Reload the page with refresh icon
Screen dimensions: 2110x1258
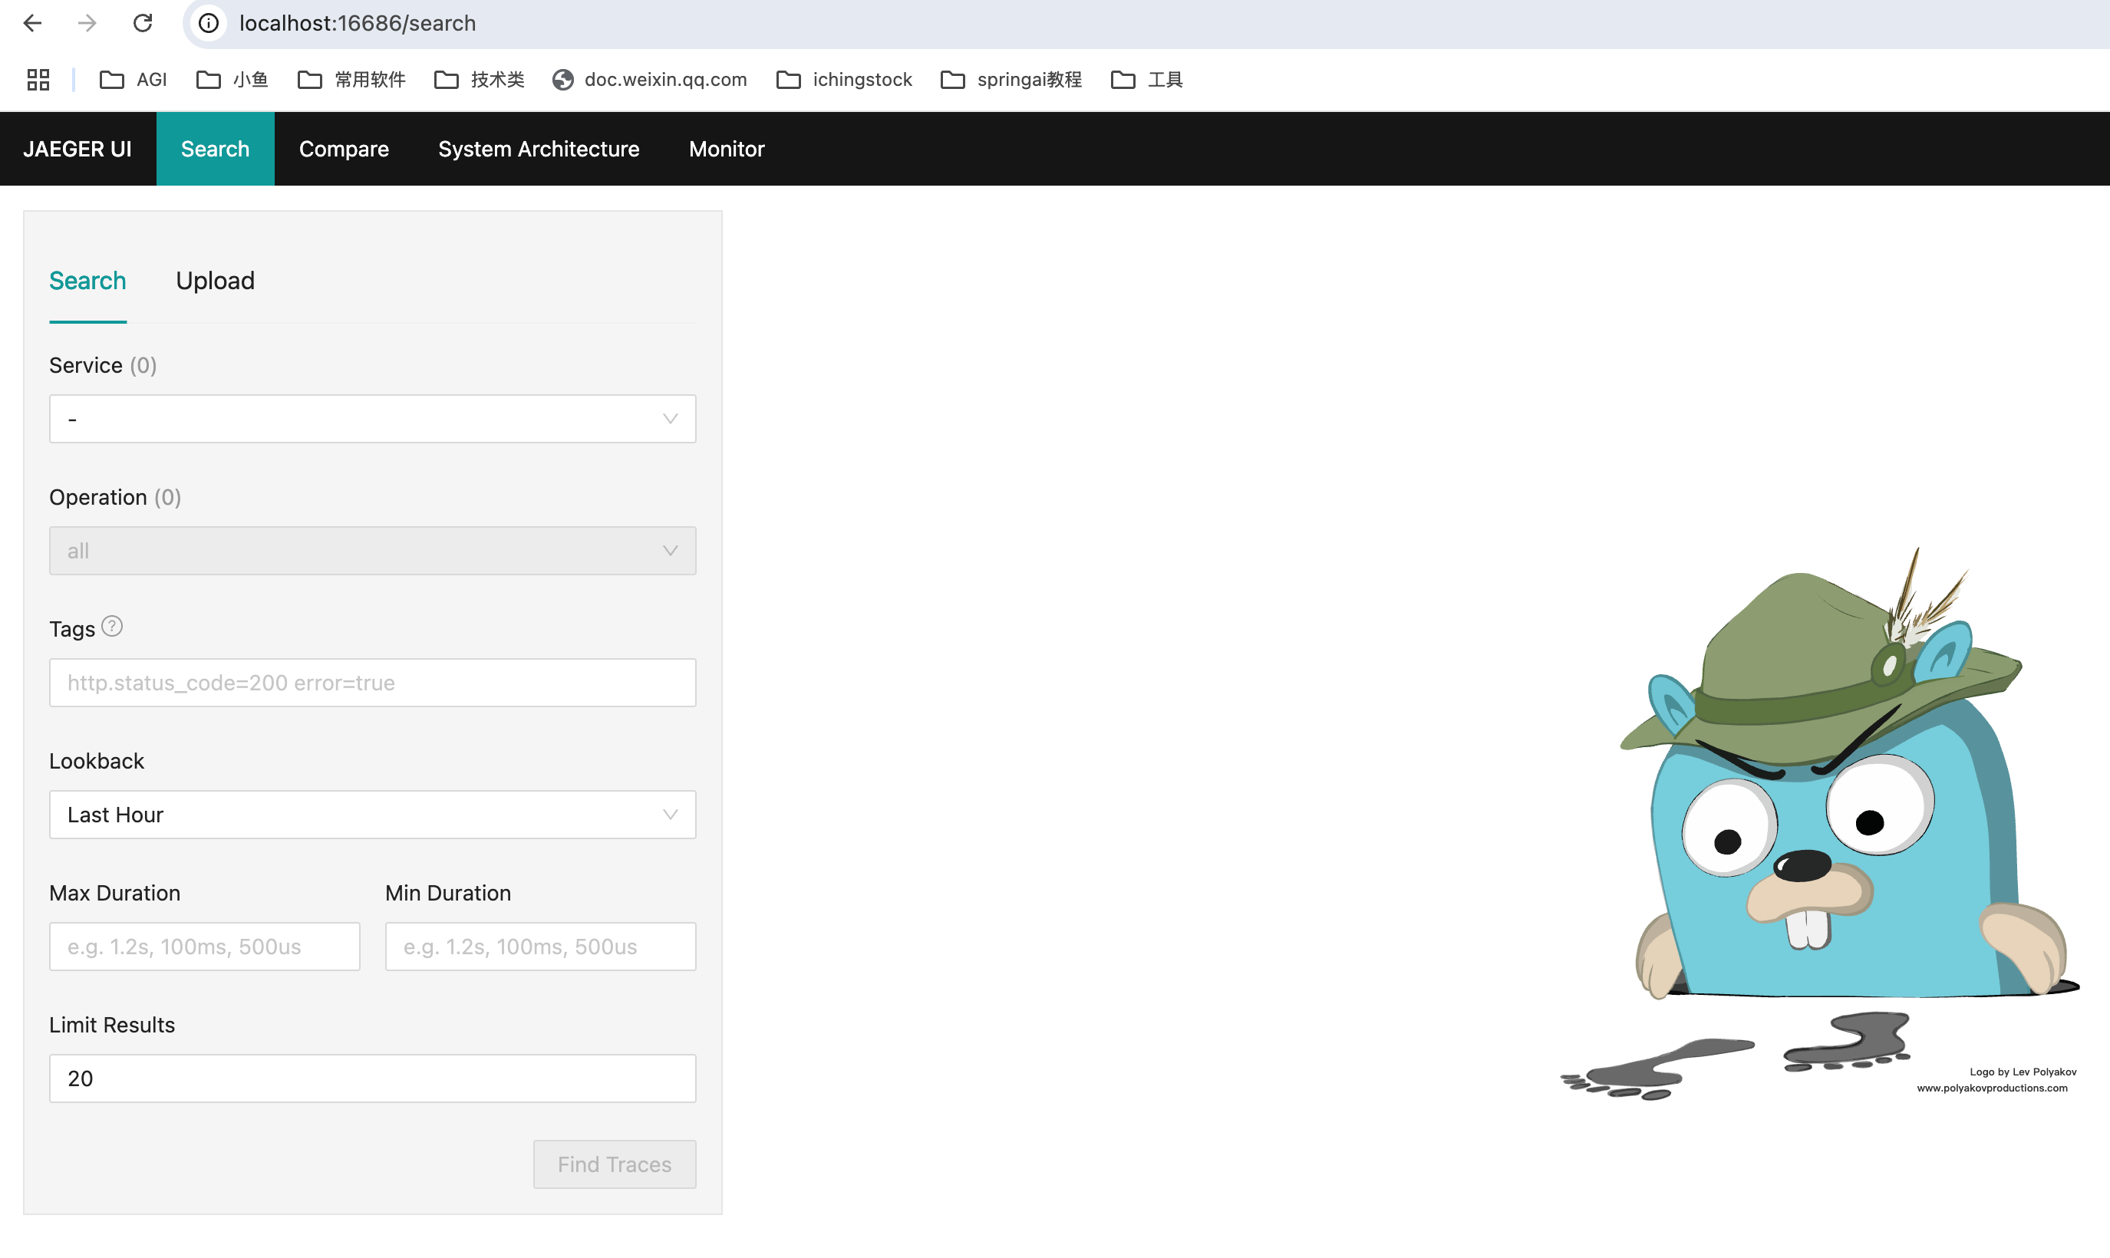click(x=143, y=23)
